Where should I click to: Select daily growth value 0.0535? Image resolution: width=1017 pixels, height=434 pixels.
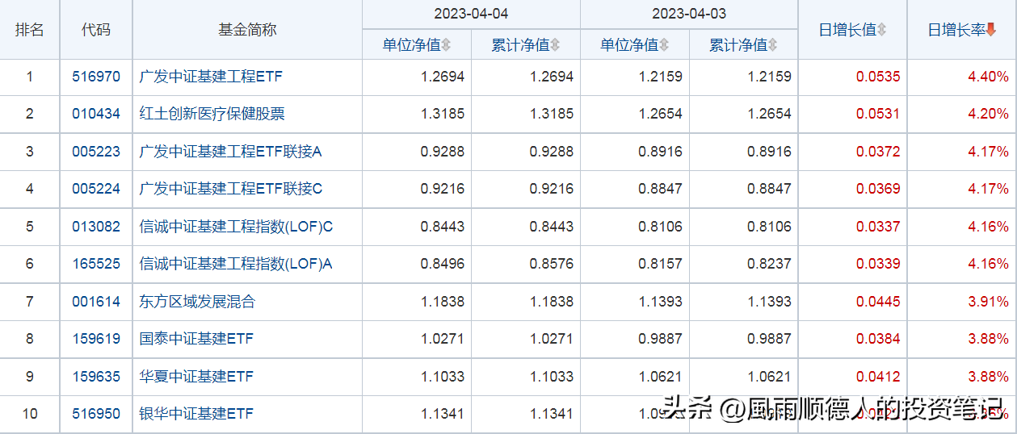point(878,77)
